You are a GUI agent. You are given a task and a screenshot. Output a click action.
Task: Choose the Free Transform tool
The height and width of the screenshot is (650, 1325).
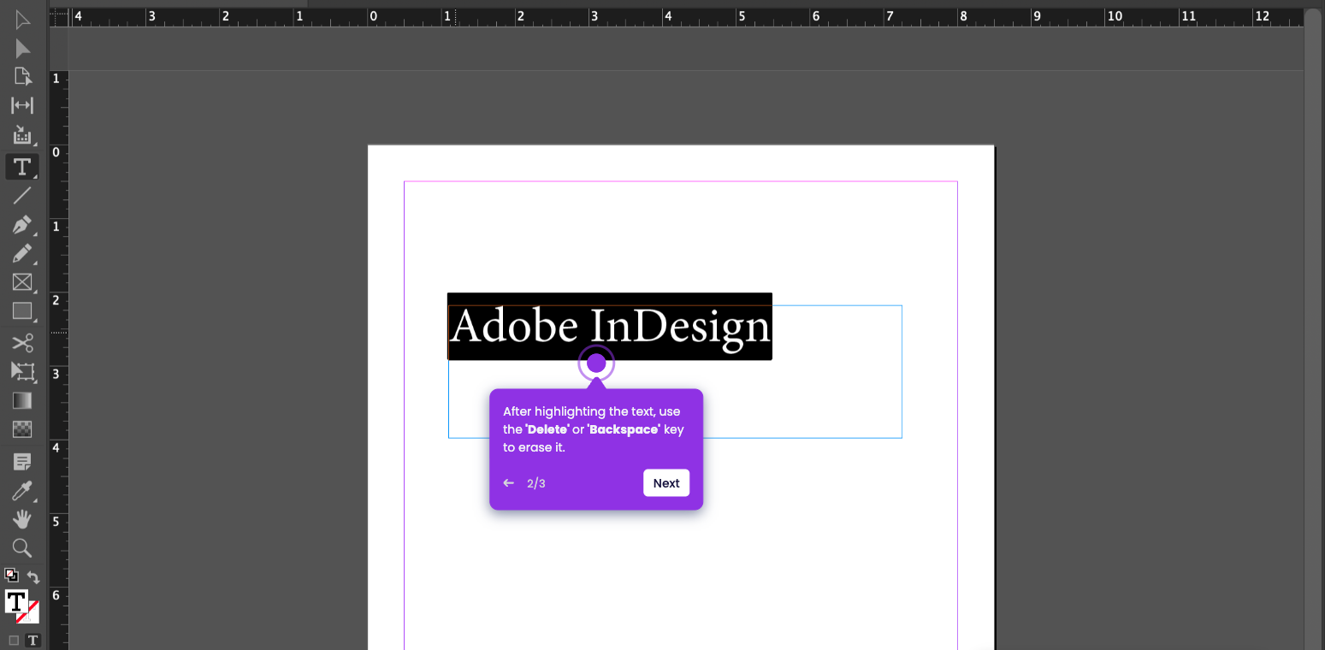click(22, 371)
